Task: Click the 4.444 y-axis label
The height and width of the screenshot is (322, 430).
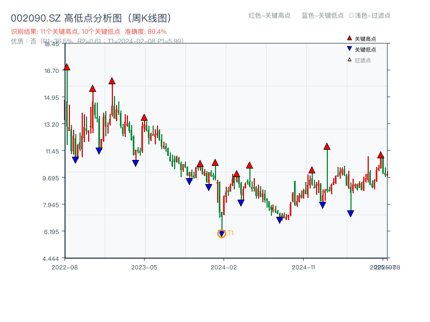Action: pyautogui.click(x=51, y=259)
